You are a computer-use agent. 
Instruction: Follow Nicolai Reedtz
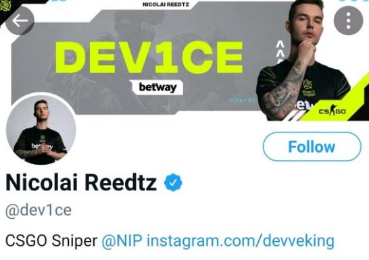[312, 147]
